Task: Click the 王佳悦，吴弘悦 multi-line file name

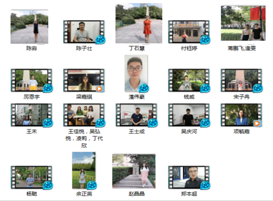Action: [x=84, y=139]
